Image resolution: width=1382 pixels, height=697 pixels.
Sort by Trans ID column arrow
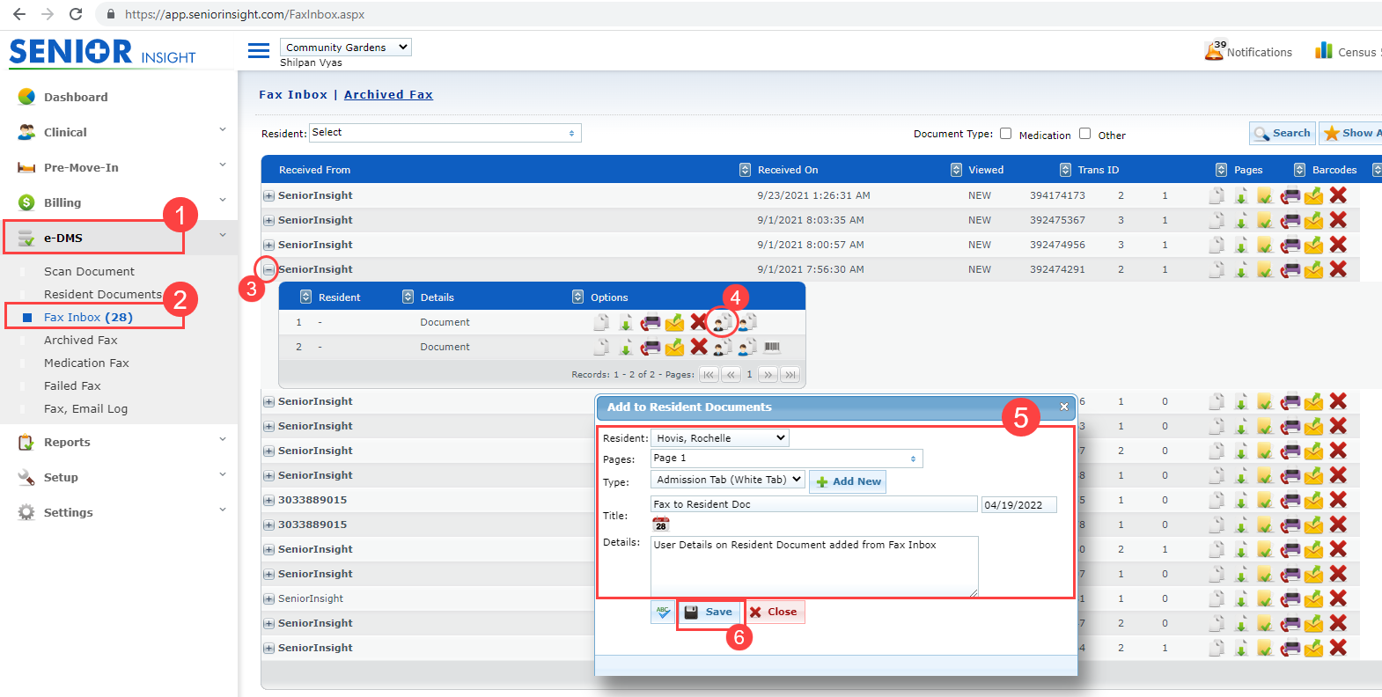tap(1065, 170)
